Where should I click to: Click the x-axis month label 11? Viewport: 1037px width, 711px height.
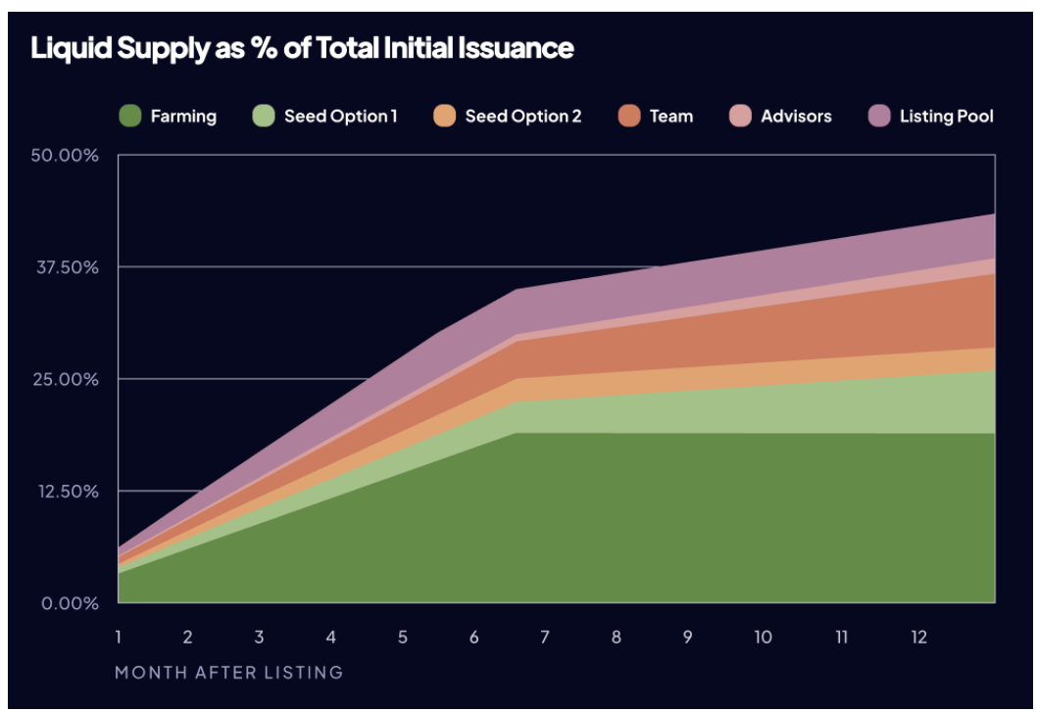coord(841,637)
